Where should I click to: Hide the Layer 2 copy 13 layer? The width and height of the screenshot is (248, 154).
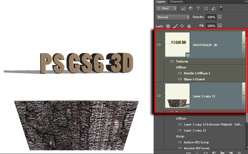(x=159, y=96)
